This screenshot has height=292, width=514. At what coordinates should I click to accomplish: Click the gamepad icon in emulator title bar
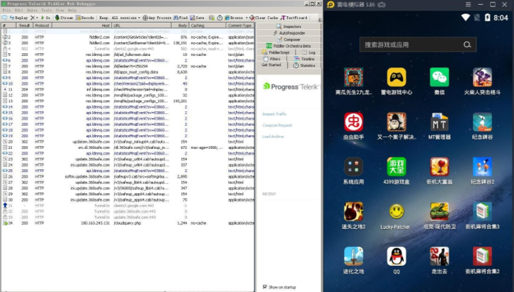(382, 5)
